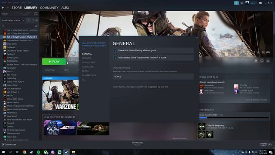Click the user avatar in top bar
275x155 pixels.
[247, 3]
